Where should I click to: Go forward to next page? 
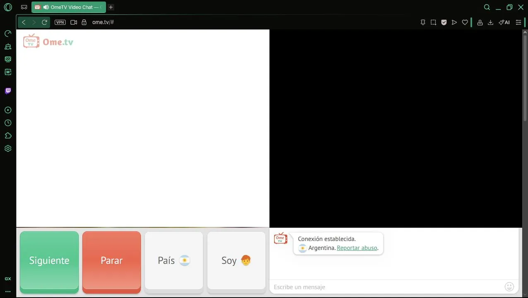click(x=34, y=22)
